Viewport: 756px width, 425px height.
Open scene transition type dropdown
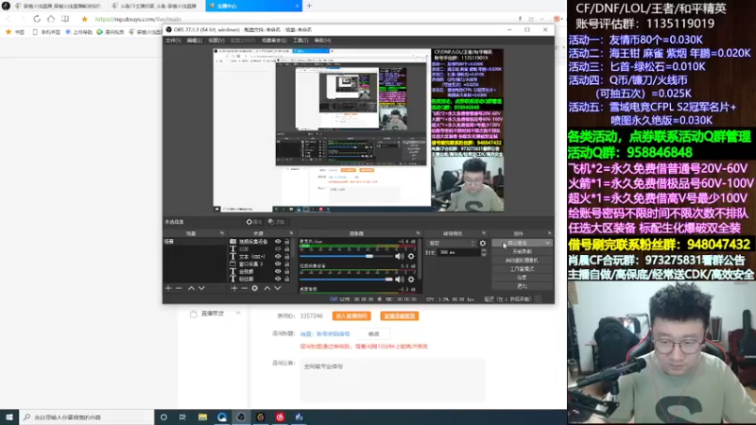coord(452,244)
